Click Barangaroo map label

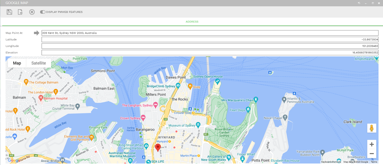145,130
